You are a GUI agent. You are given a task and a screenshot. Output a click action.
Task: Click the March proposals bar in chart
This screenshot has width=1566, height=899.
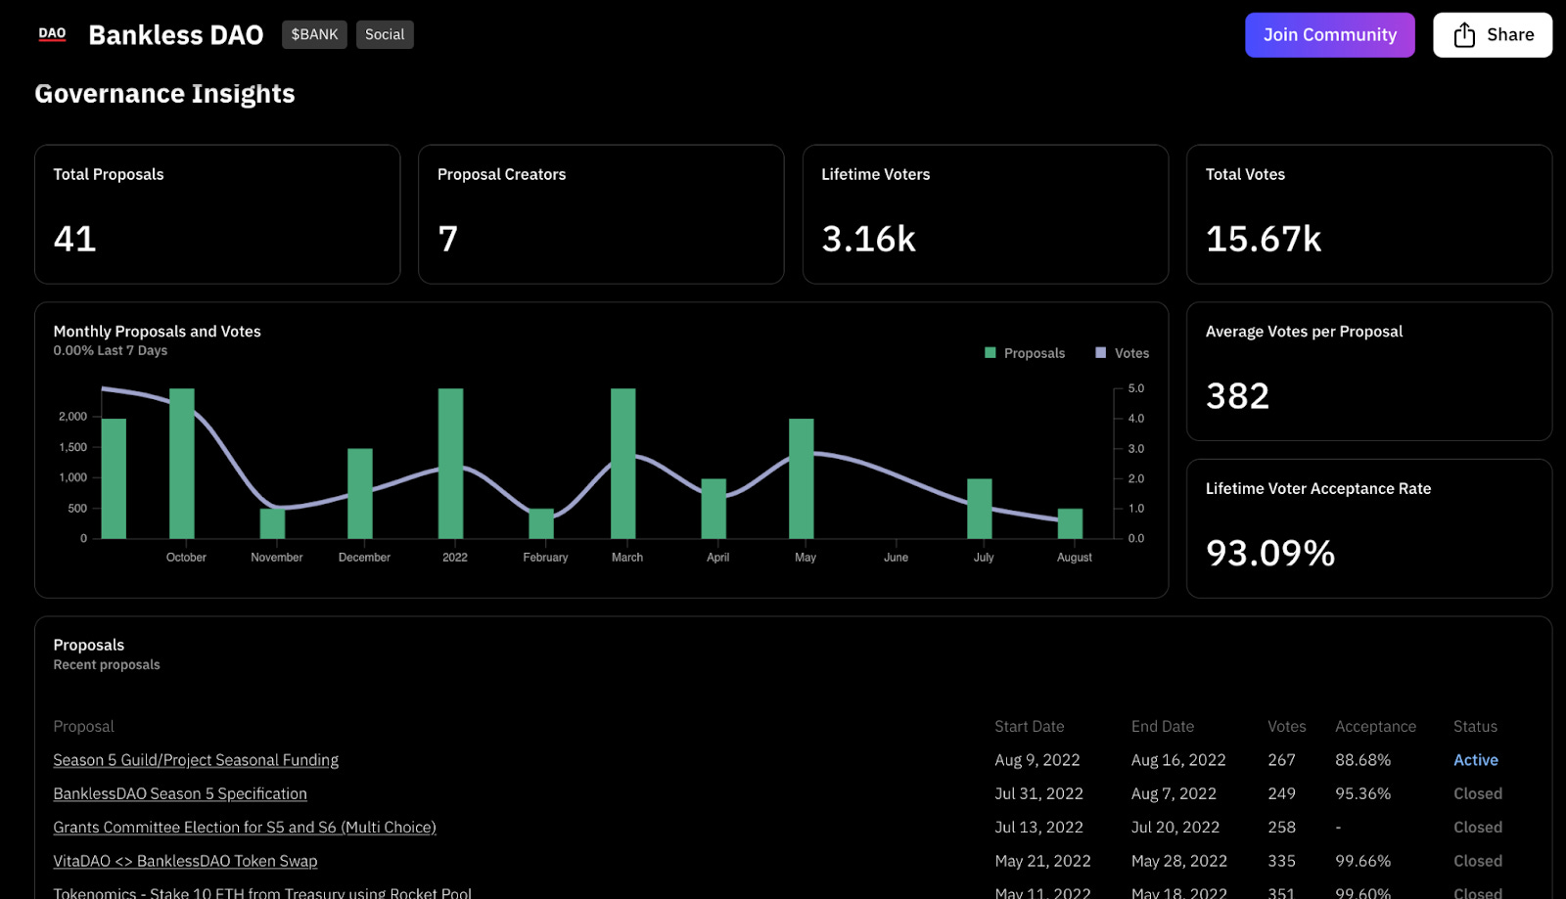coord(623,464)
